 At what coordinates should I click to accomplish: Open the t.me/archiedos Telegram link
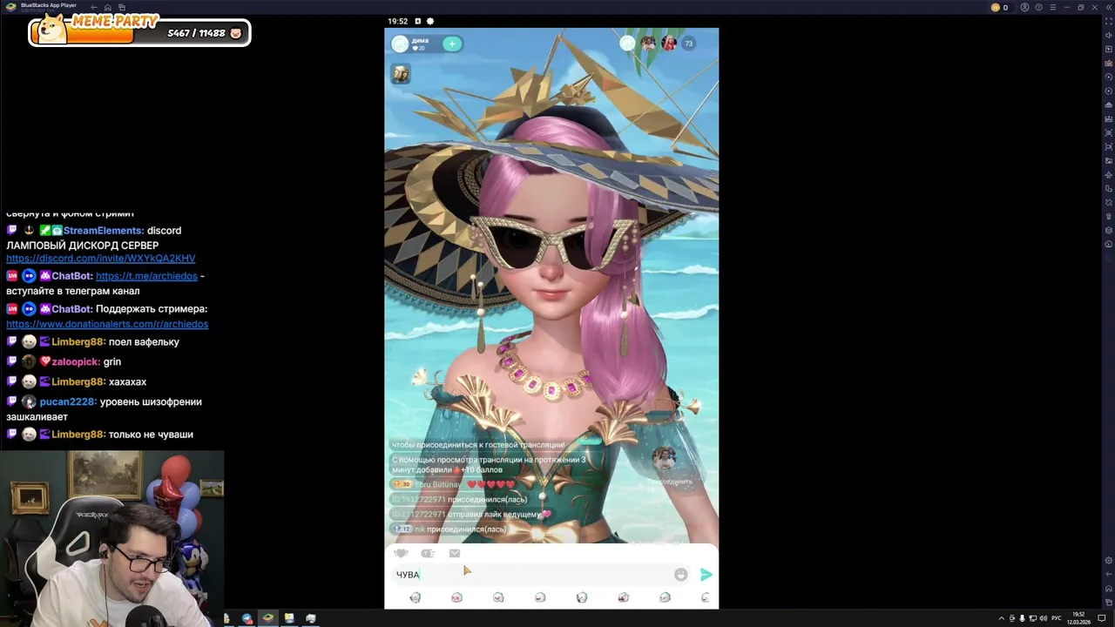146,276
